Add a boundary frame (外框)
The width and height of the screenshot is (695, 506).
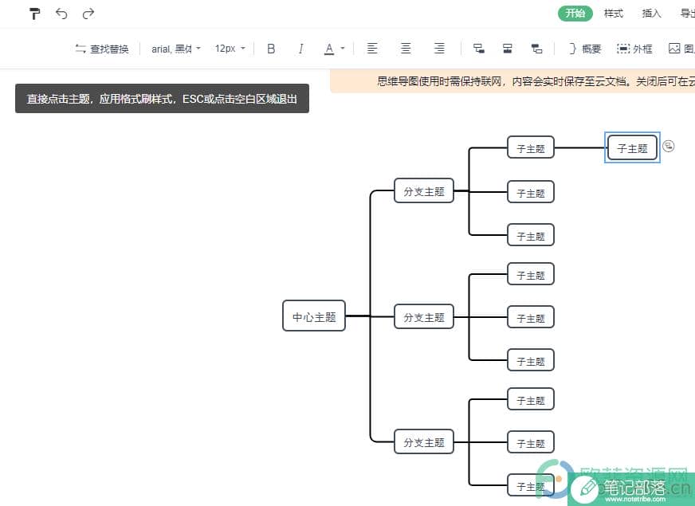pyautogui.click(x=634, y=49)
